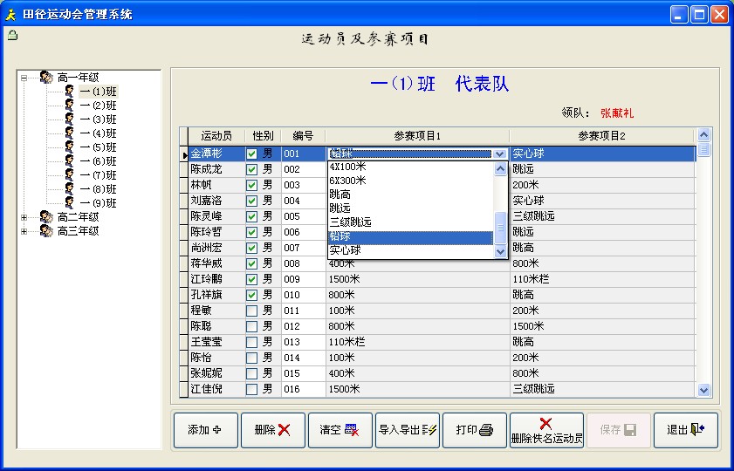Toggle gender checkbox for 程敏

pos(252,311)
